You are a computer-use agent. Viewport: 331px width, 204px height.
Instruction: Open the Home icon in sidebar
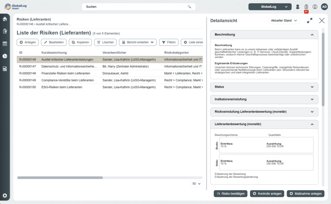point(5,19)
